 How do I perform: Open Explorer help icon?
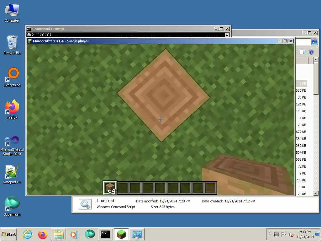[311, 52]
